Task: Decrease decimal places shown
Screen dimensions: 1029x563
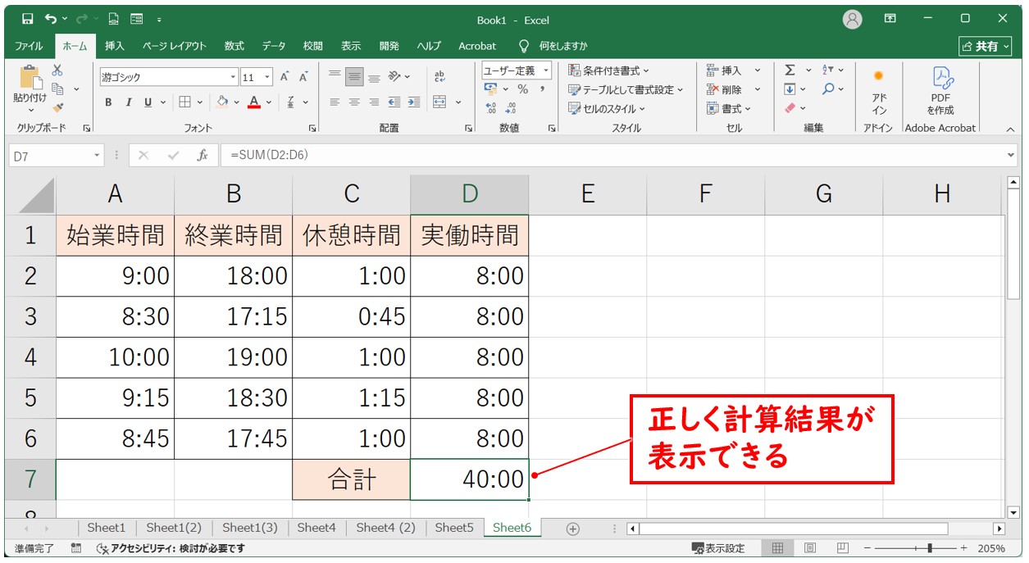Action: pyautogui.click(x=511, y=107)
